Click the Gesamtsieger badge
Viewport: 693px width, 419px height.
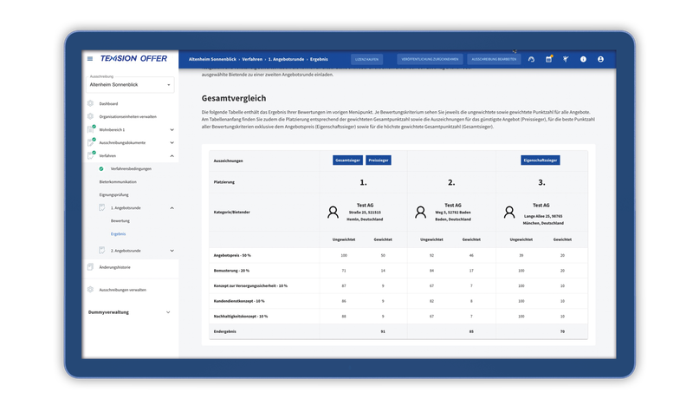pyautogui.click(x=348, y=160)
